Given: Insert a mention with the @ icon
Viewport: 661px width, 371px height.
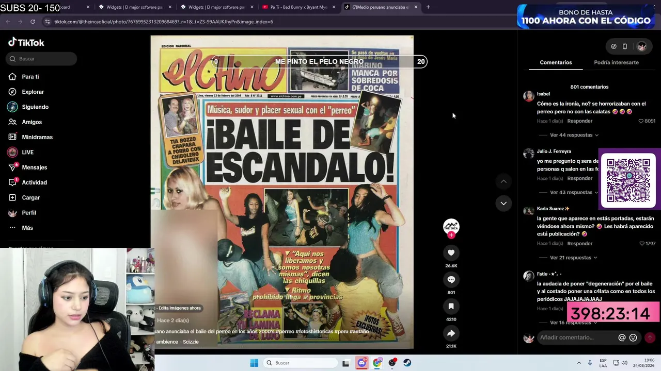Looking at the screenshot, I should [x=622, y=338].
